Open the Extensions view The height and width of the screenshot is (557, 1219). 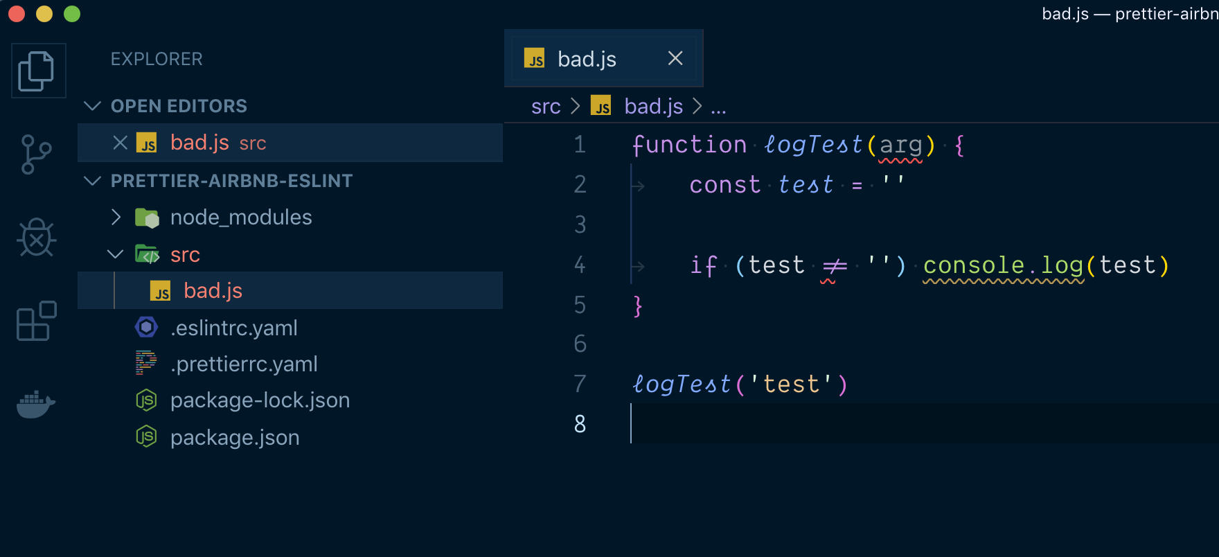coord(37,321)
